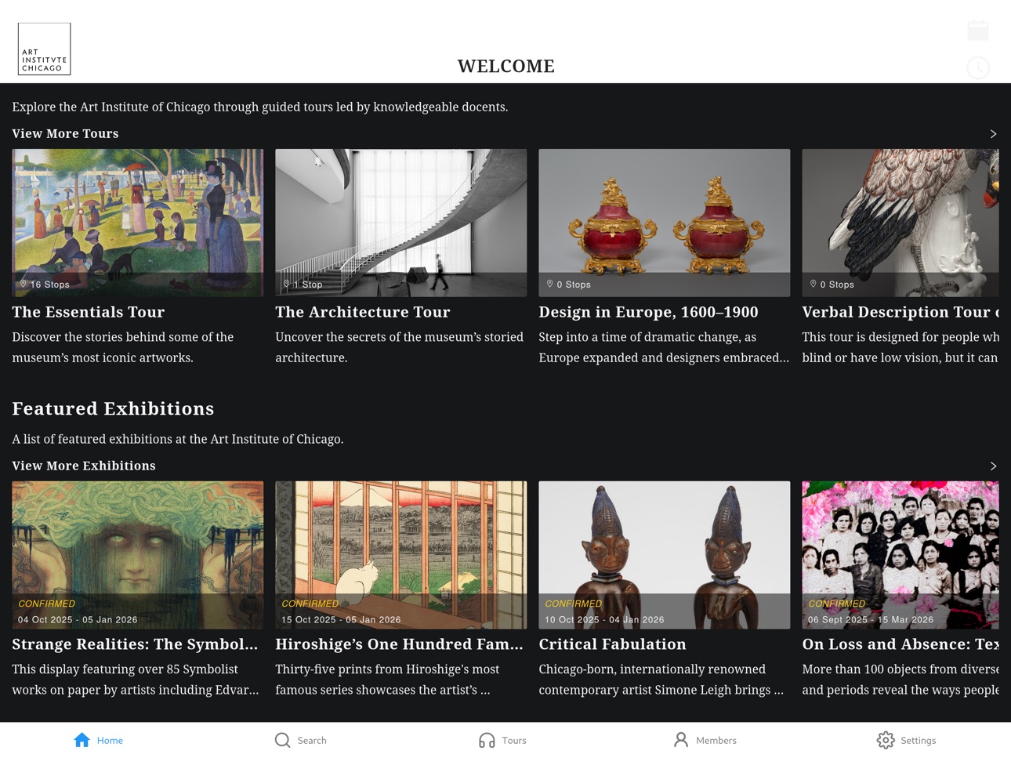Open the faint clock icon in header

pyautogui.click(x=978, y=67)
